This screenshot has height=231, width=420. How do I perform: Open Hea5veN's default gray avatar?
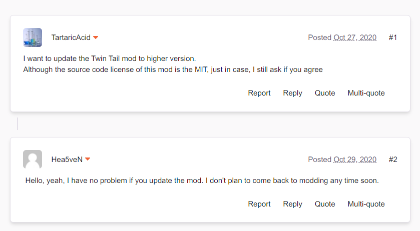(x=33, y=159)
